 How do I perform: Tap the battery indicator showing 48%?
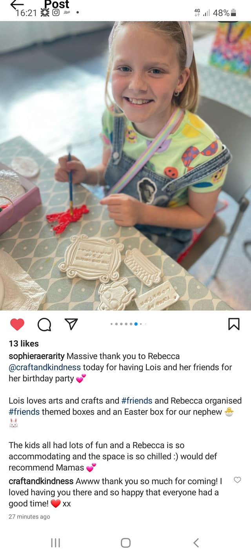click(224, 13)
